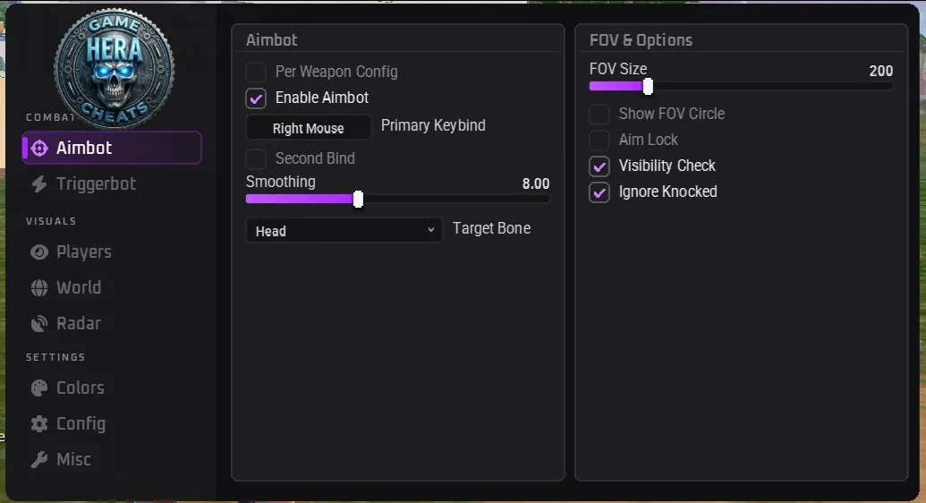Image resolution: width=926 pixels, height=503 pixels.
Task: Select the Players eye icon under Visuals
Action: tap(39, 251)
